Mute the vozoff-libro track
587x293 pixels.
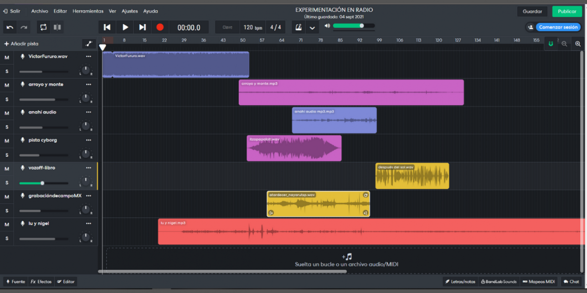pyautogui.click(x=7, y=169)
